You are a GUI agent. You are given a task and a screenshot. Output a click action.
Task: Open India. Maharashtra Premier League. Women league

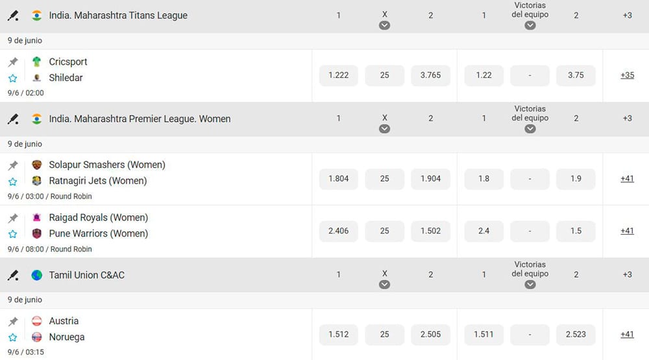point(140,119)
